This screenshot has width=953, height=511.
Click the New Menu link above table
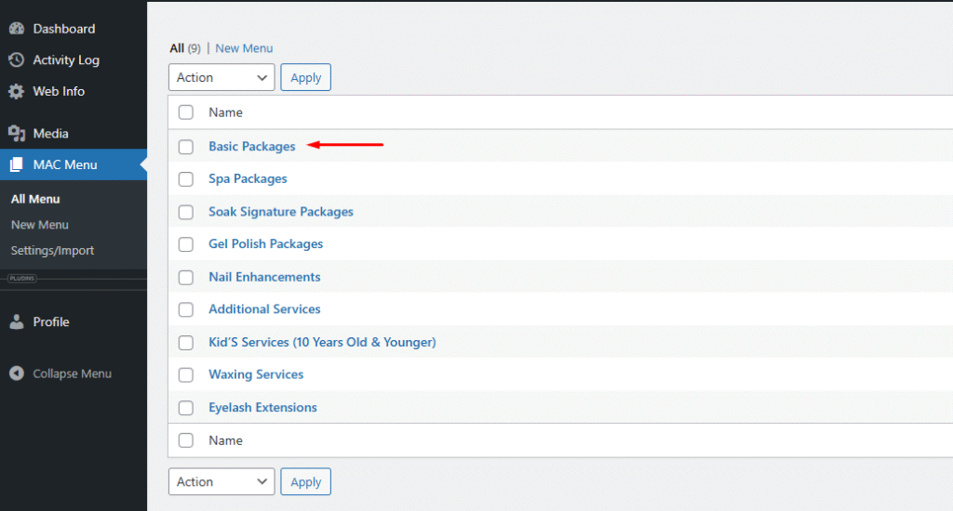point(244,48)
